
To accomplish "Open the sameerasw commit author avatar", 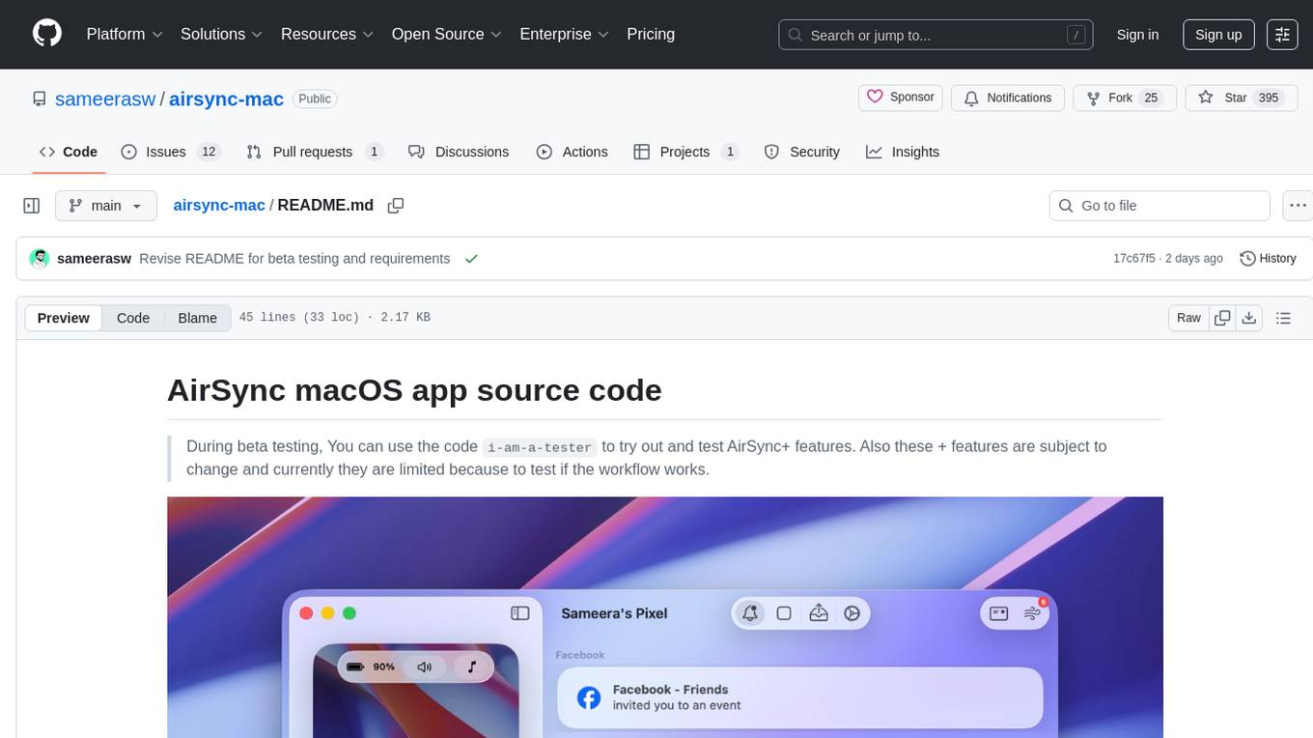I will (40, 259).
